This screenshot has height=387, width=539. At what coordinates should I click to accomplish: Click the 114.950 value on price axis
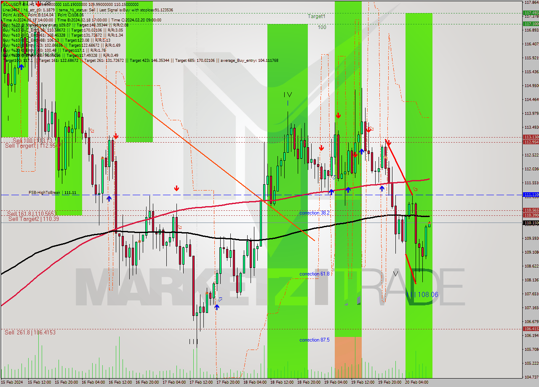pos(531,85)
